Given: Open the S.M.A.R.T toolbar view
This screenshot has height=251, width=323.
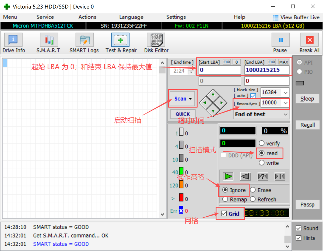Looking at the screenshot, I should [49, 43].
